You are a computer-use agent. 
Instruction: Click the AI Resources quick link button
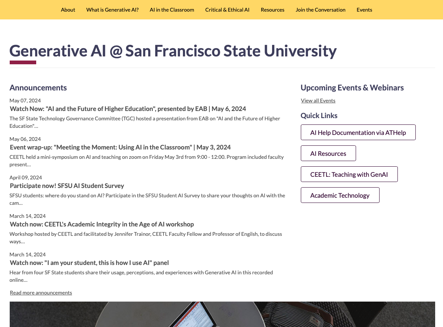click(328, 153)
